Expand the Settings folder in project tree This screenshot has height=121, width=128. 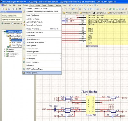[5, 49]
